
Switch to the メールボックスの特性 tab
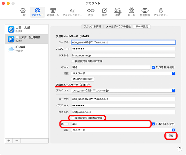tap(119, 27)
